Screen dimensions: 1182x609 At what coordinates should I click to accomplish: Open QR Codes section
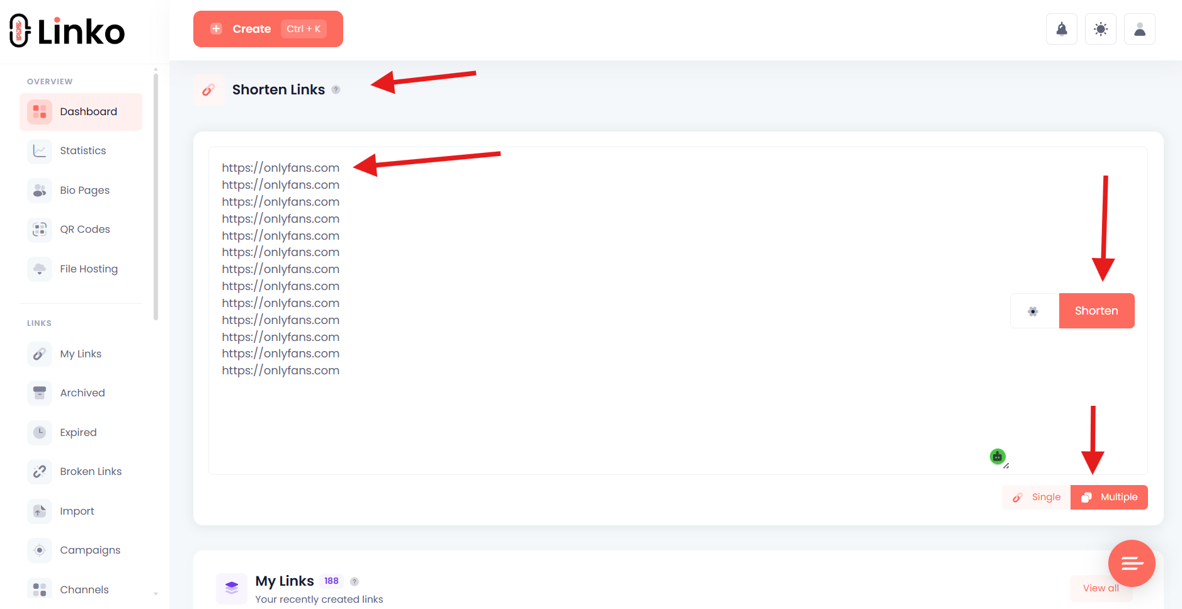(x=81, y=230)
